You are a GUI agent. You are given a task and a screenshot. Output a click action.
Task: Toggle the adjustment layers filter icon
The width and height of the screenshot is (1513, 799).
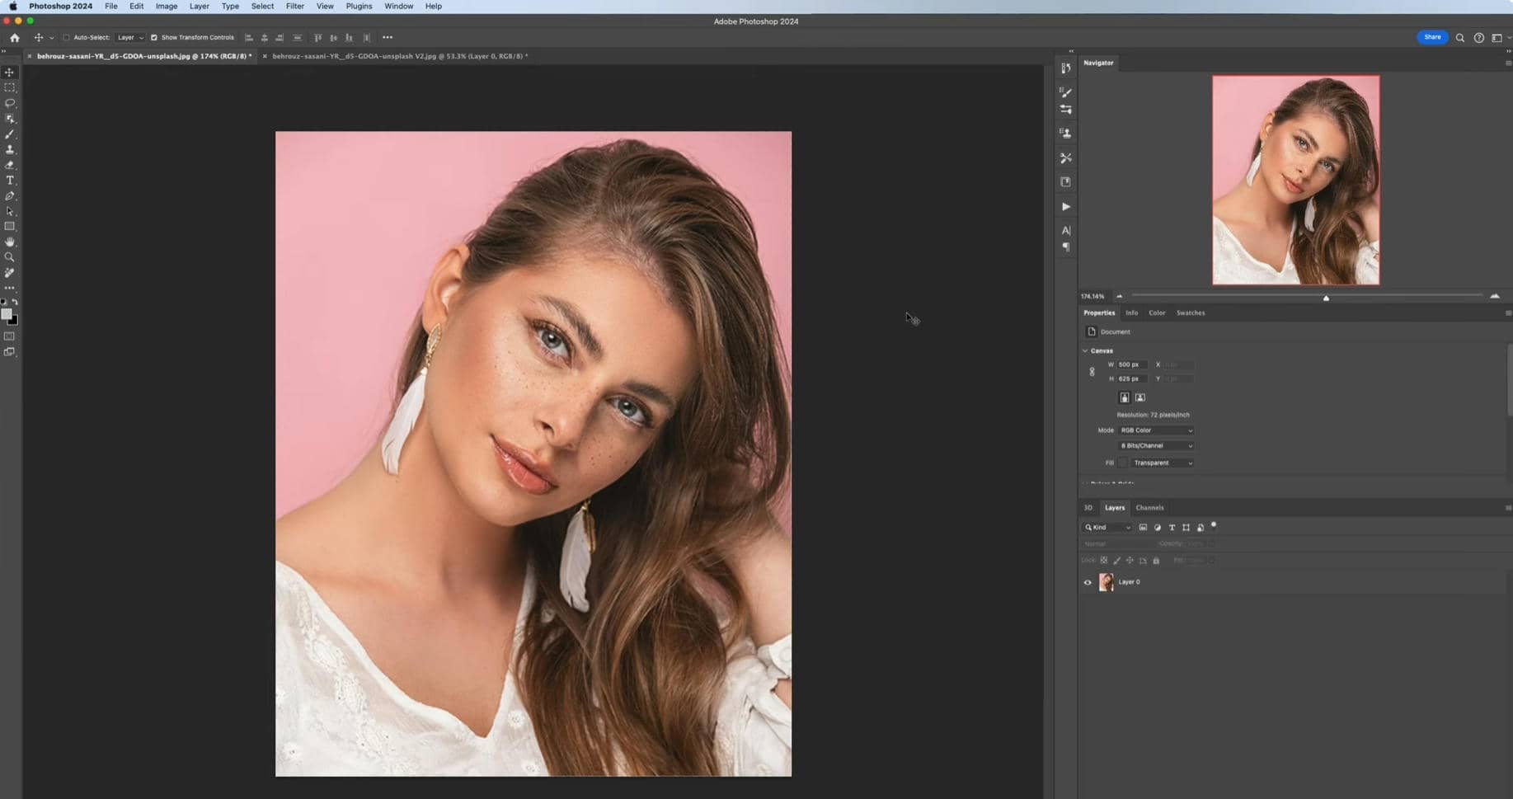tap(1157, 528)
